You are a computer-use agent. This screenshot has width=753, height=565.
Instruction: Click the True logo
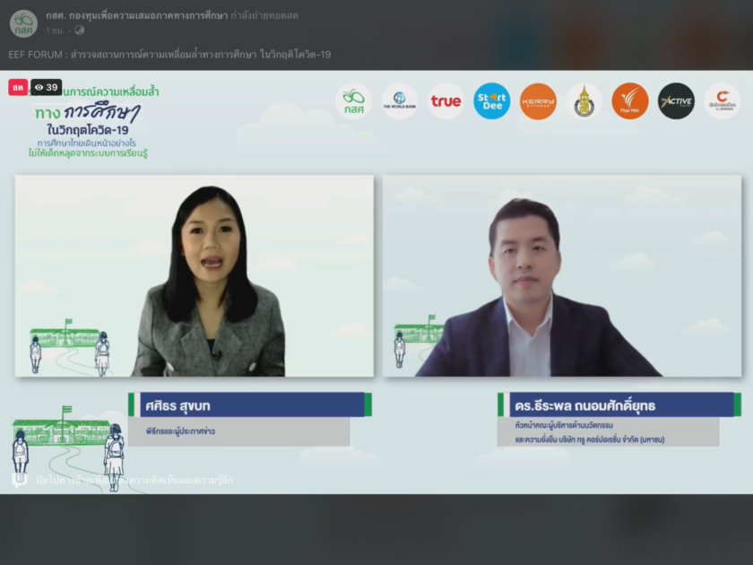point(446,101)
